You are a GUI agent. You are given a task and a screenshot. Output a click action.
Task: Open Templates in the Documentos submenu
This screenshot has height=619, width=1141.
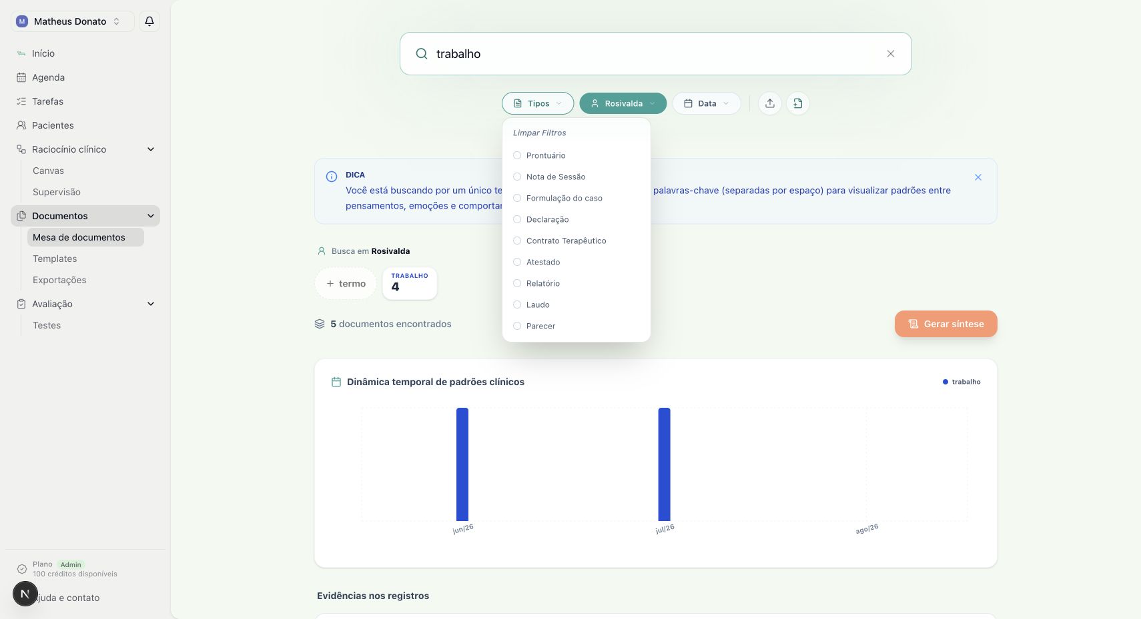[55, 259]
